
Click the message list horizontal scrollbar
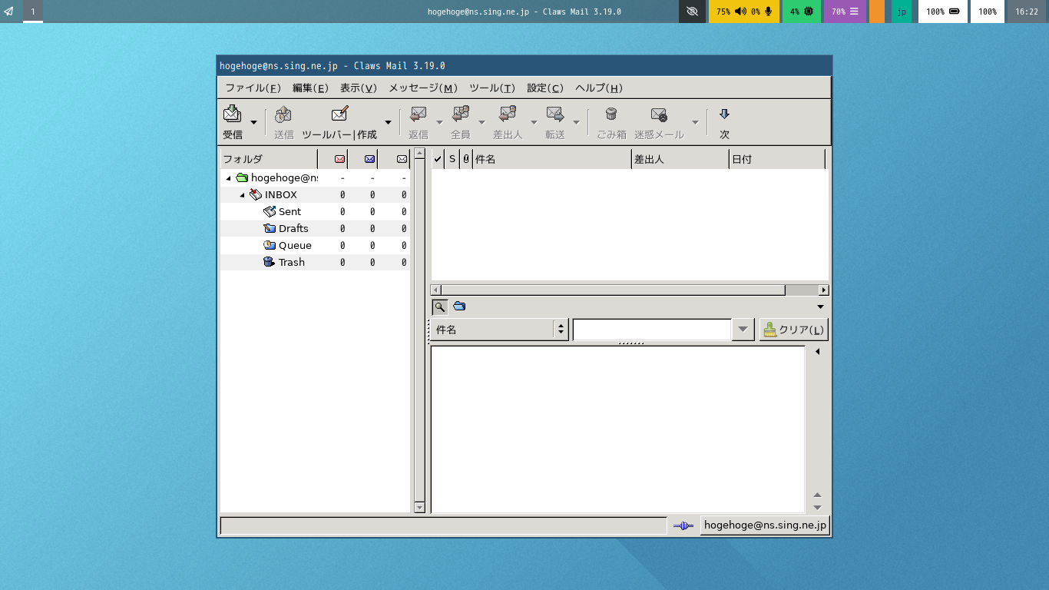point(630,290)
